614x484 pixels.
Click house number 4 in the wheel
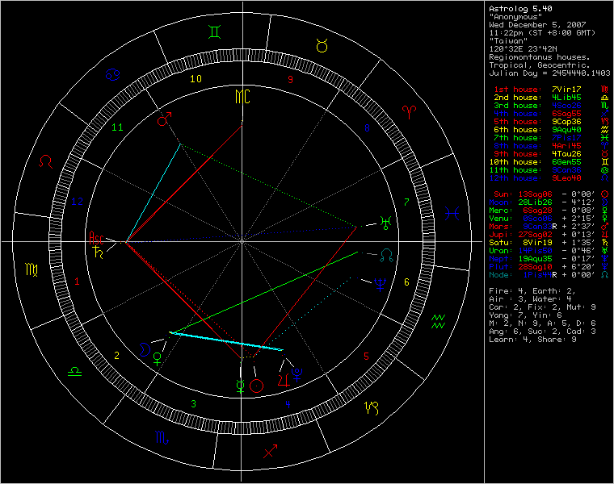pos(288,405)
